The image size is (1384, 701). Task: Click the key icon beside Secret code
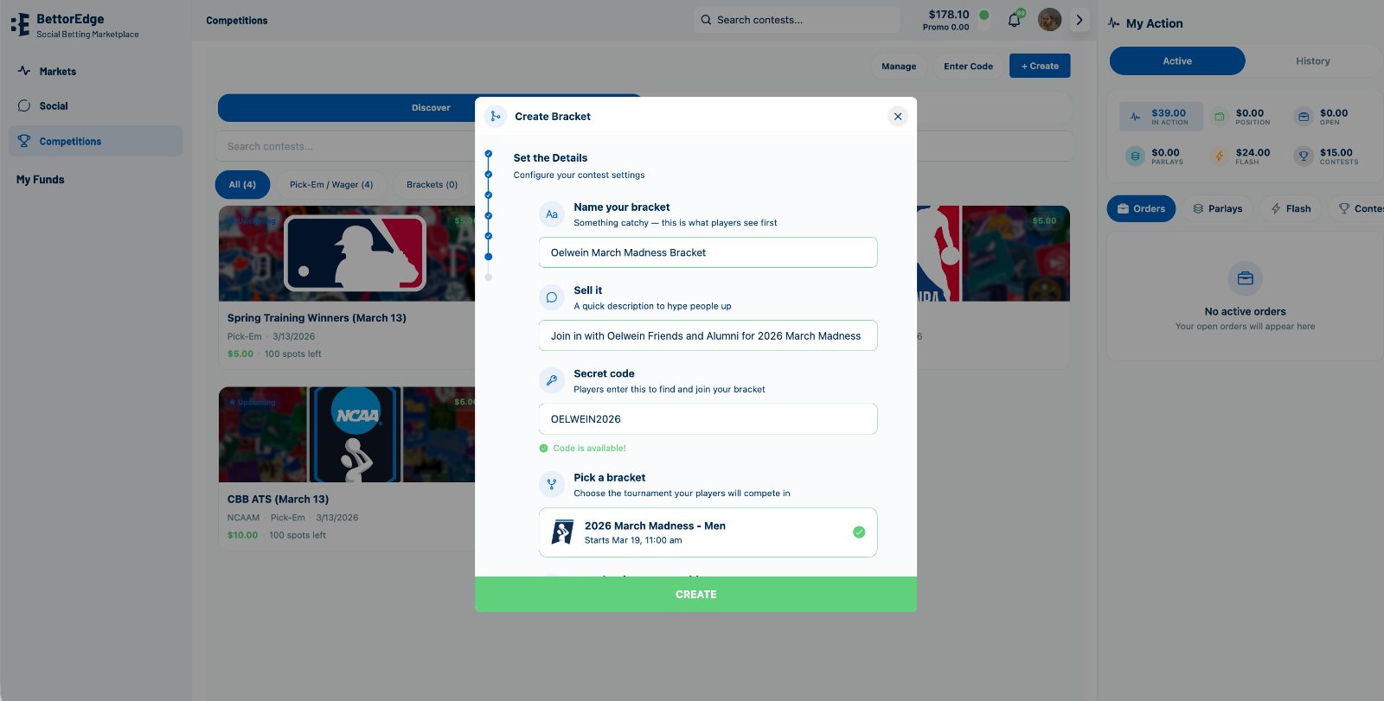click(552, 380)
